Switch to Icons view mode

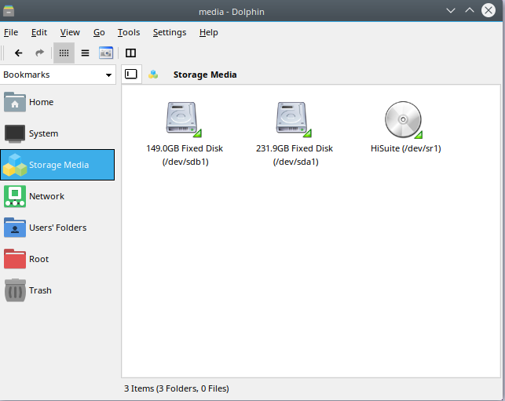click(64, 53)
